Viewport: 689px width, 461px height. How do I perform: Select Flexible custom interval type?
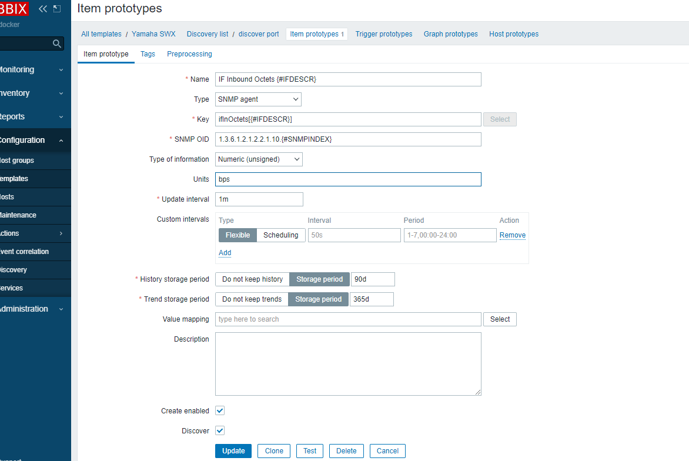(x=238, y=235)
